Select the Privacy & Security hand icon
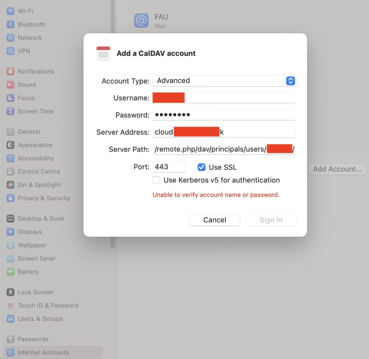This screenshot has width=369, height=359. 10,198
